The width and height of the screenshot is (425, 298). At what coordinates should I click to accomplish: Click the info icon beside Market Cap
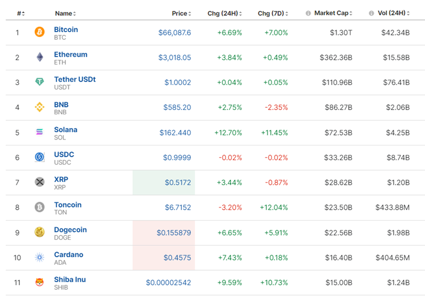[x=308, y=13]
